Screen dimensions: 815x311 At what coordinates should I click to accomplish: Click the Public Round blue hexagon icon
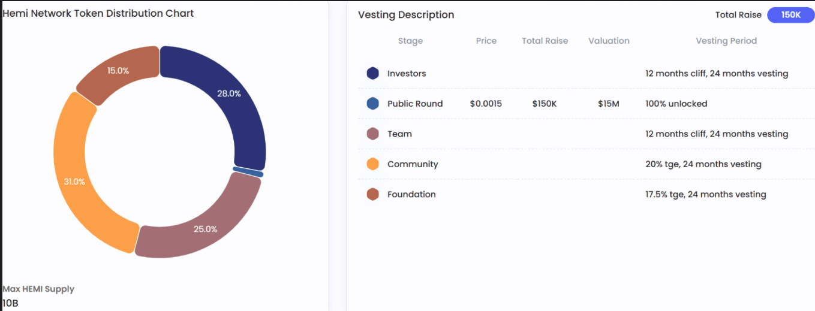tap(372, 104)
